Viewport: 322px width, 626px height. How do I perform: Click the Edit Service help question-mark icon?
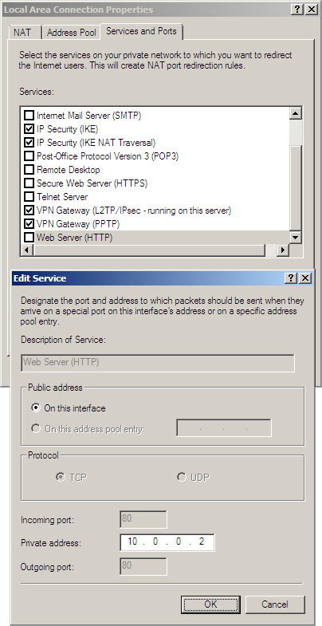(291, 278)
